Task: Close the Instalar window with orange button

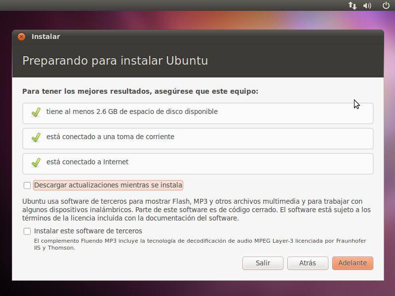Action: (21, 37)
